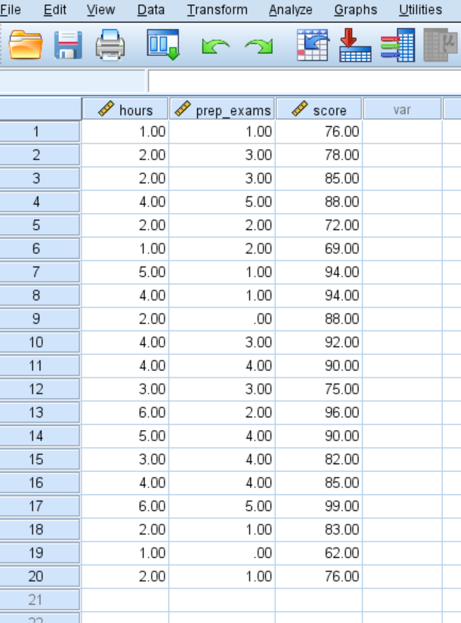Open the Data menu
The image size is (461, 623).
(x=151, y=10)
